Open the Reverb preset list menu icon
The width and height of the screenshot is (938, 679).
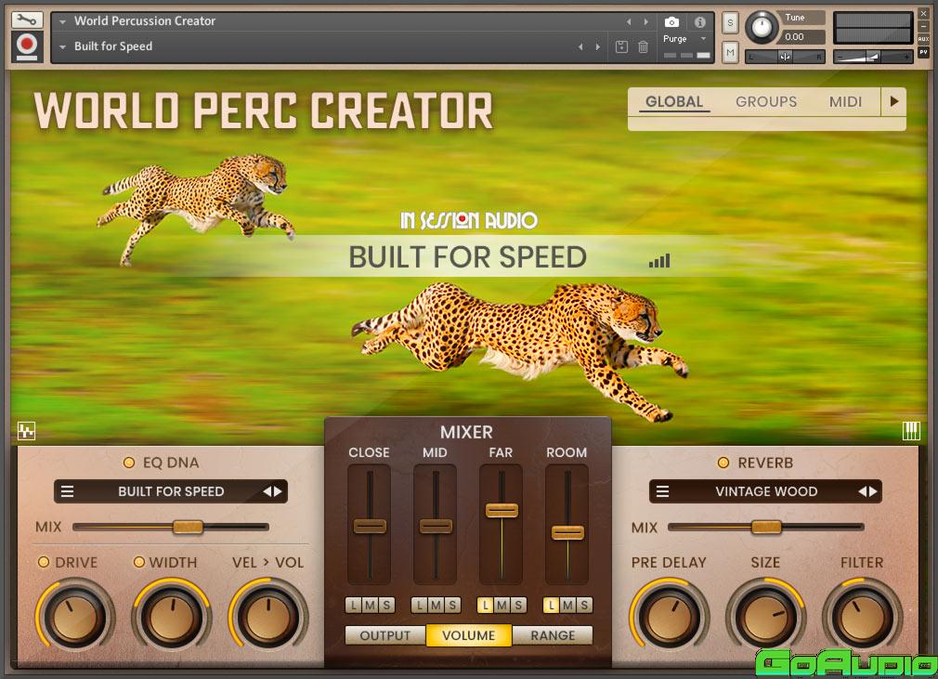coord(663,491)
